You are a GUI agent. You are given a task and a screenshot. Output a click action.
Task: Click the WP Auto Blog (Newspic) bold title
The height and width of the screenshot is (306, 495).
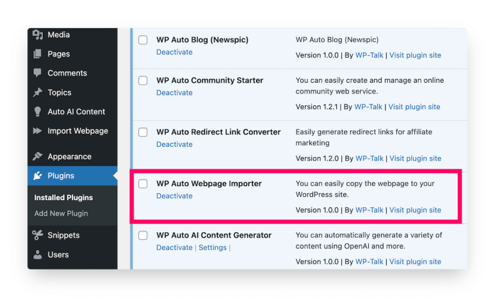click(202, 40)
